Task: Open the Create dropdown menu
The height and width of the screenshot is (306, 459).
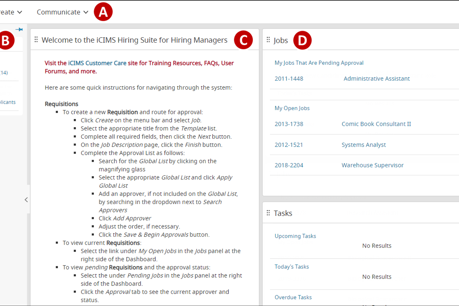Action: (20, 12)
